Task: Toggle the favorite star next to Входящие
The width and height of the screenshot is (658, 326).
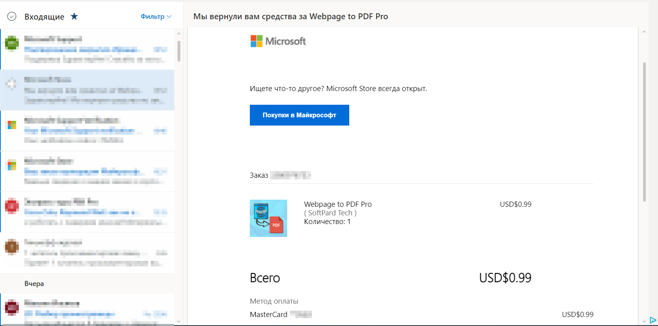Action: pos(74,16)
